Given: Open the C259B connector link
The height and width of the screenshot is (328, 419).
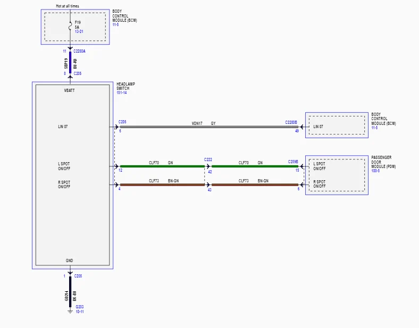Looking at the screenshot, I should (293, 162).
